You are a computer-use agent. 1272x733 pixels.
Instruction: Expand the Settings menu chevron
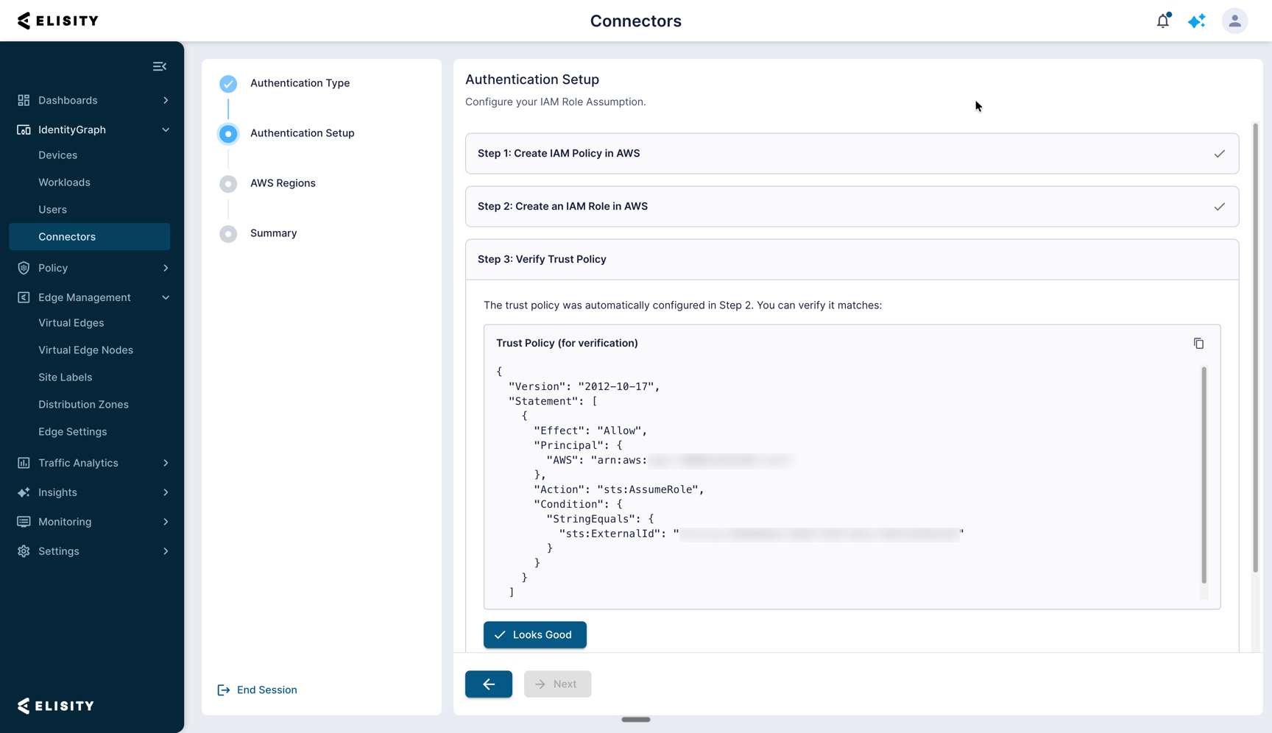pos(166,551)
